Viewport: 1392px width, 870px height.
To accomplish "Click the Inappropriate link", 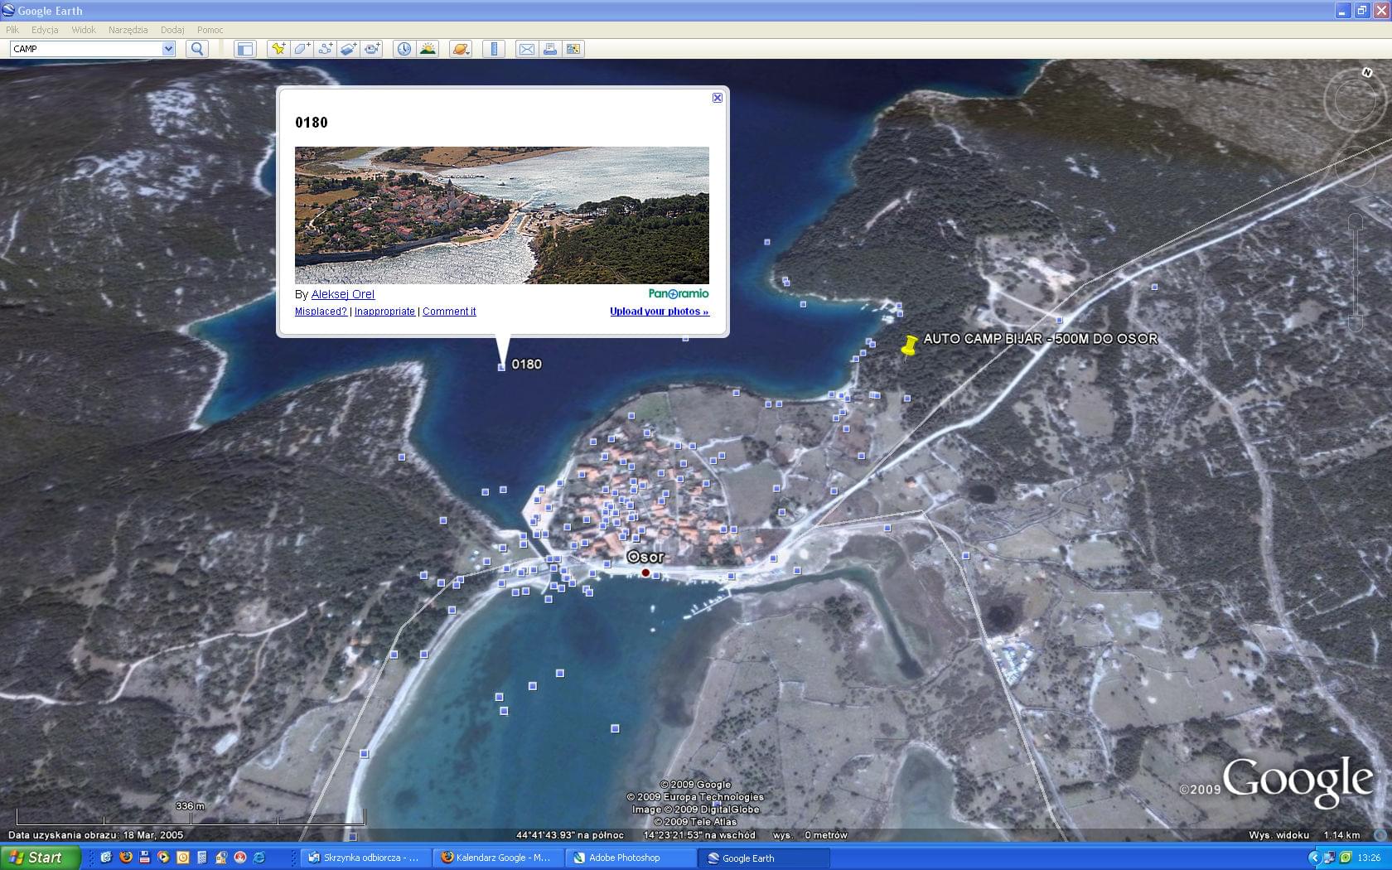I will (384, 312).
